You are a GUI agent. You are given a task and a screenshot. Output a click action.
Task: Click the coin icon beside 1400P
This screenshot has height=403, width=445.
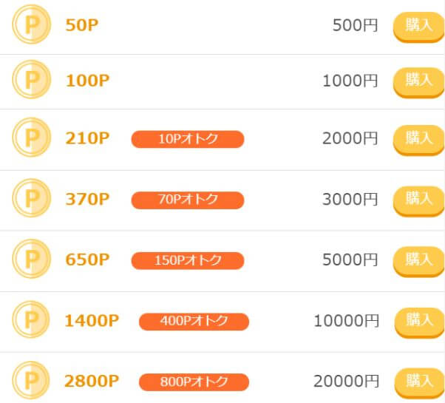click(x=31, y=320)
